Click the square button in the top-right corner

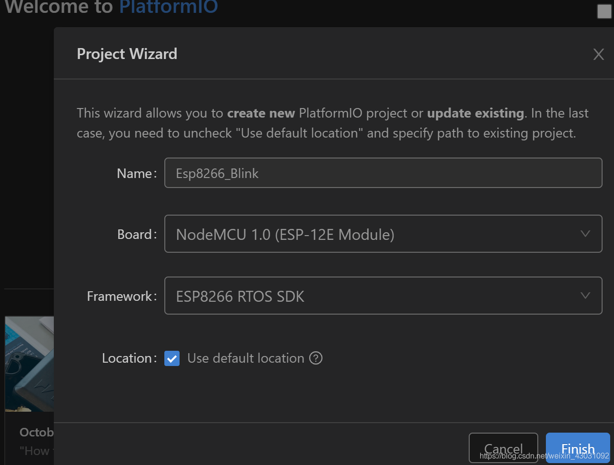pyautogui.click(x=604, y=11)
